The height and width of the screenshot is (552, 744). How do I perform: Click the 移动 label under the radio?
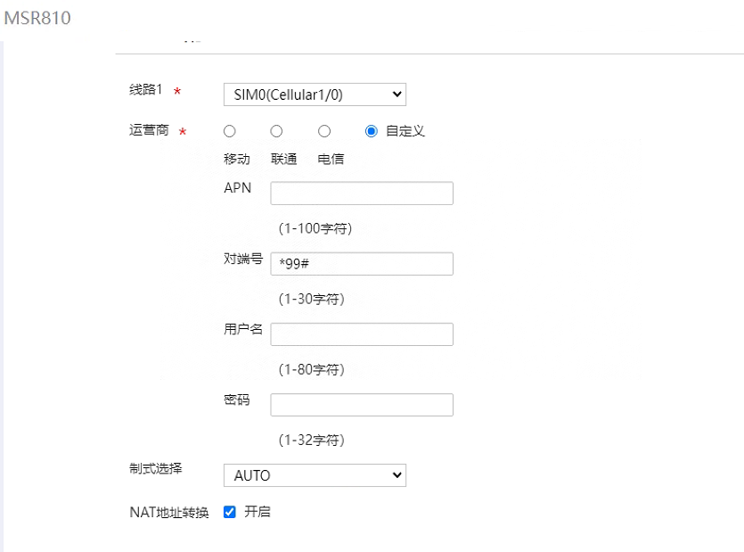(237, 160)
